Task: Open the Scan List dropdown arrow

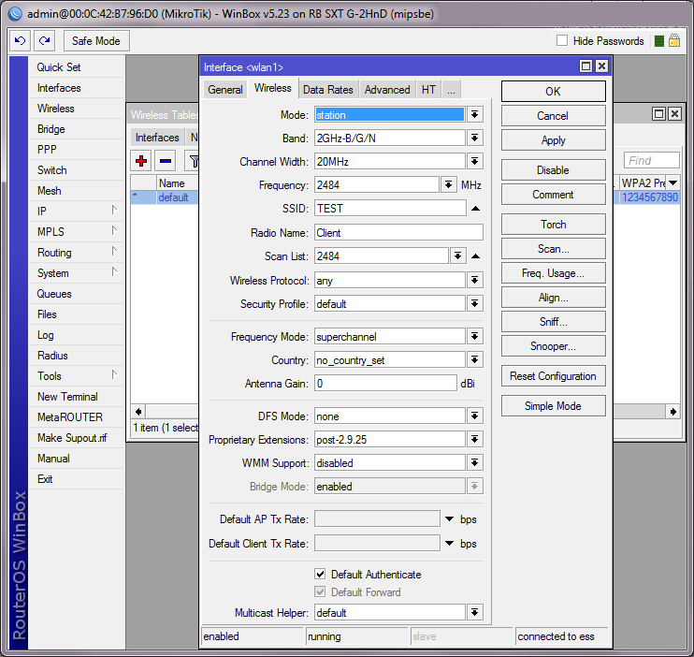Action: [457, 256]
